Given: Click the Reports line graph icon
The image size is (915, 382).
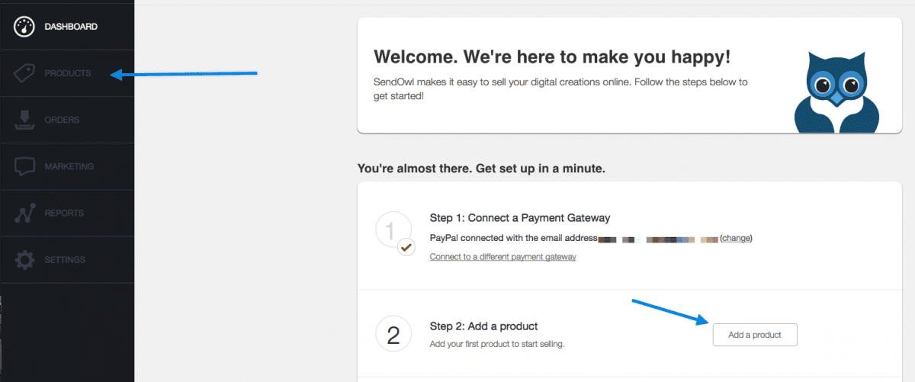Looking at the screenshot, I should (x=25, y=213).
